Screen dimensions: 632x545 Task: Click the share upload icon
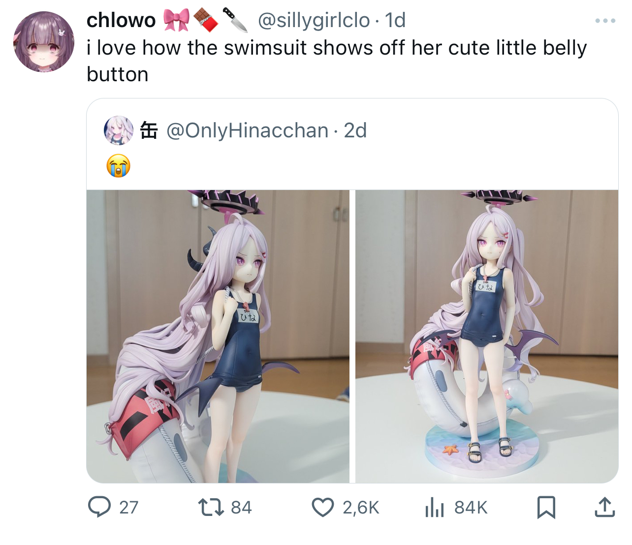coord(605,507)
